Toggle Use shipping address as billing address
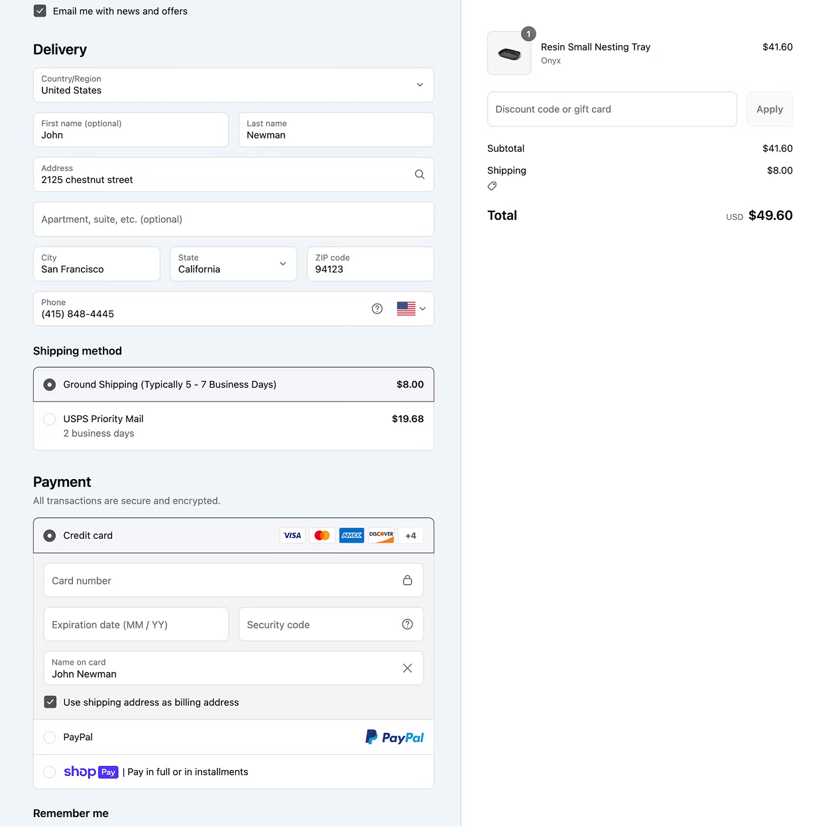Image resolution: width=826 pixels, height=827 pixels. [x=50, y=702]
